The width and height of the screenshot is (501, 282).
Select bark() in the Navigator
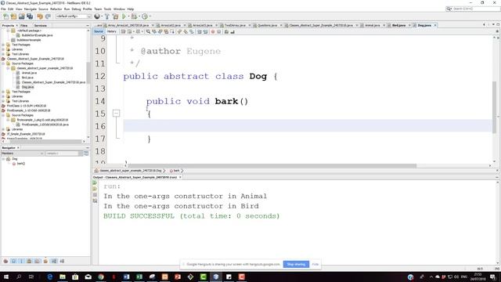pyautogui.click(x=21, y=164)
